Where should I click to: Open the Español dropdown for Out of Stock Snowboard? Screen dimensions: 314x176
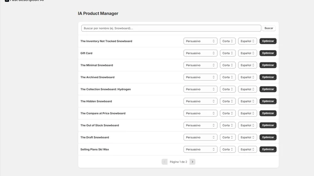(x=248, y=125)
